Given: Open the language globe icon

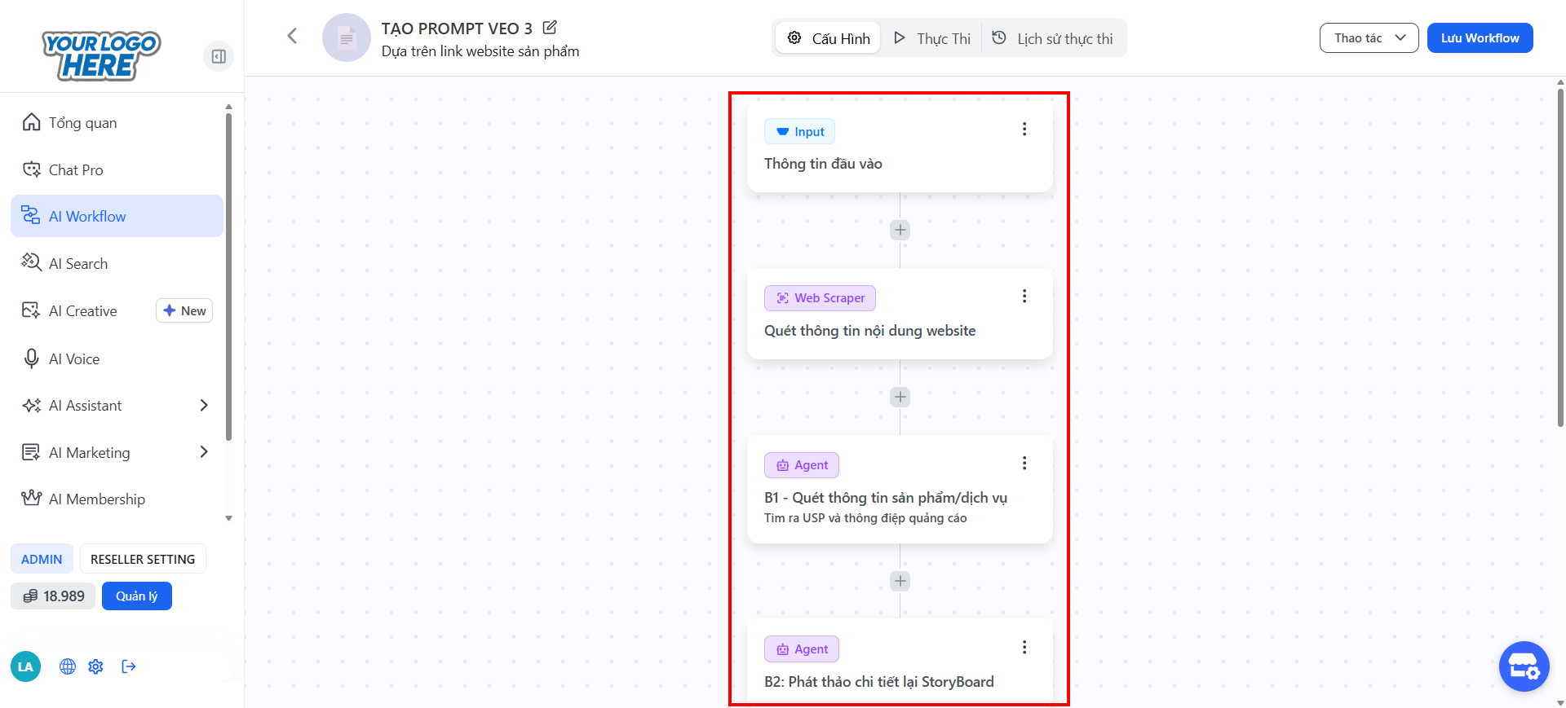Looking at the screenshot, I should 68,666.
